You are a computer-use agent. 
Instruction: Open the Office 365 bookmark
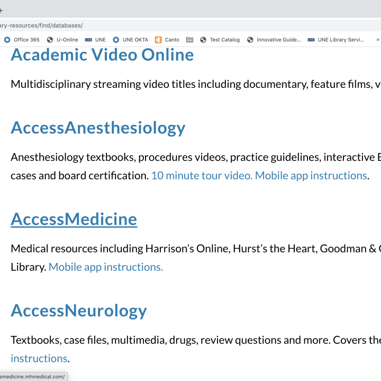22,40
